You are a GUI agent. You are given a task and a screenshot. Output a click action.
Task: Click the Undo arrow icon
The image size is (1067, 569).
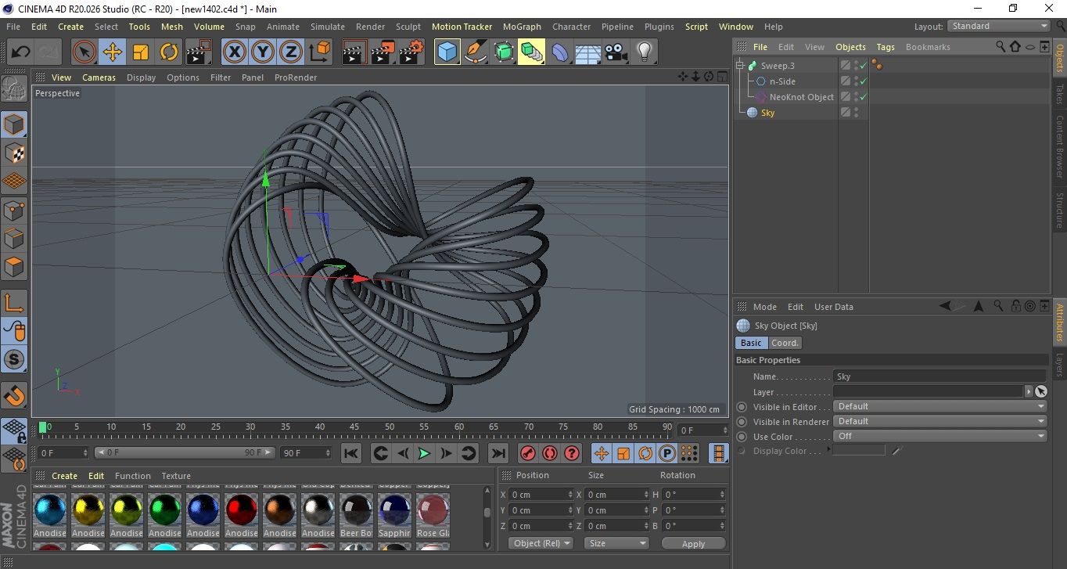[x=20, y=52]
